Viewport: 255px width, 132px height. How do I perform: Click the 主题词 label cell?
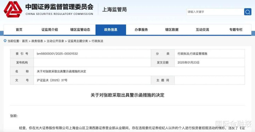point(163,80)
